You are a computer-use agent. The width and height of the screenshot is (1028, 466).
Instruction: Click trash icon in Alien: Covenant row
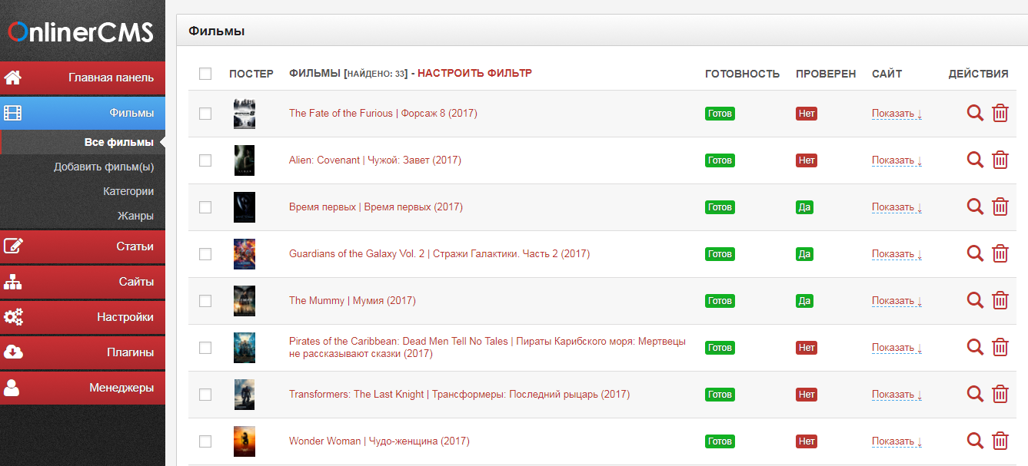point(1000,160)
